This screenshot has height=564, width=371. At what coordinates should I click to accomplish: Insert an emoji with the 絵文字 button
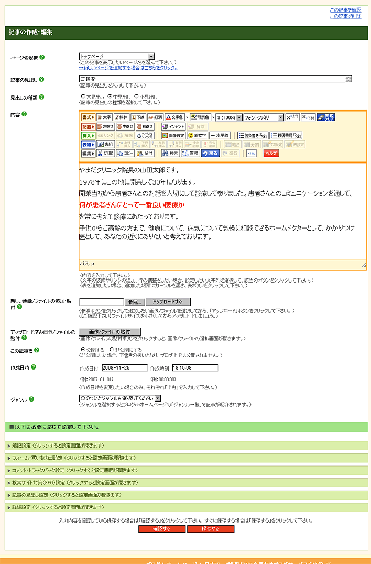pyautogui.click(x=198, y=135)
